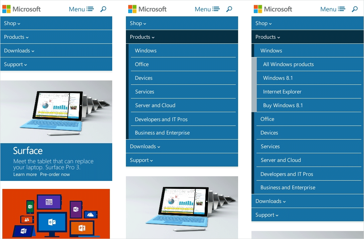Open the orange Office apps banner
This screenshot has width=364, height=239.
point(56,214)
